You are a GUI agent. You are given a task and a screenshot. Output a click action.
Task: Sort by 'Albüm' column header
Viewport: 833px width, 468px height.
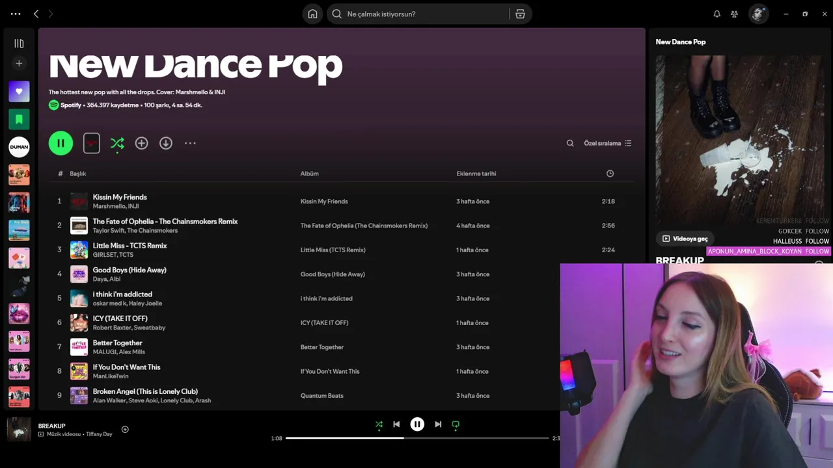309,174
